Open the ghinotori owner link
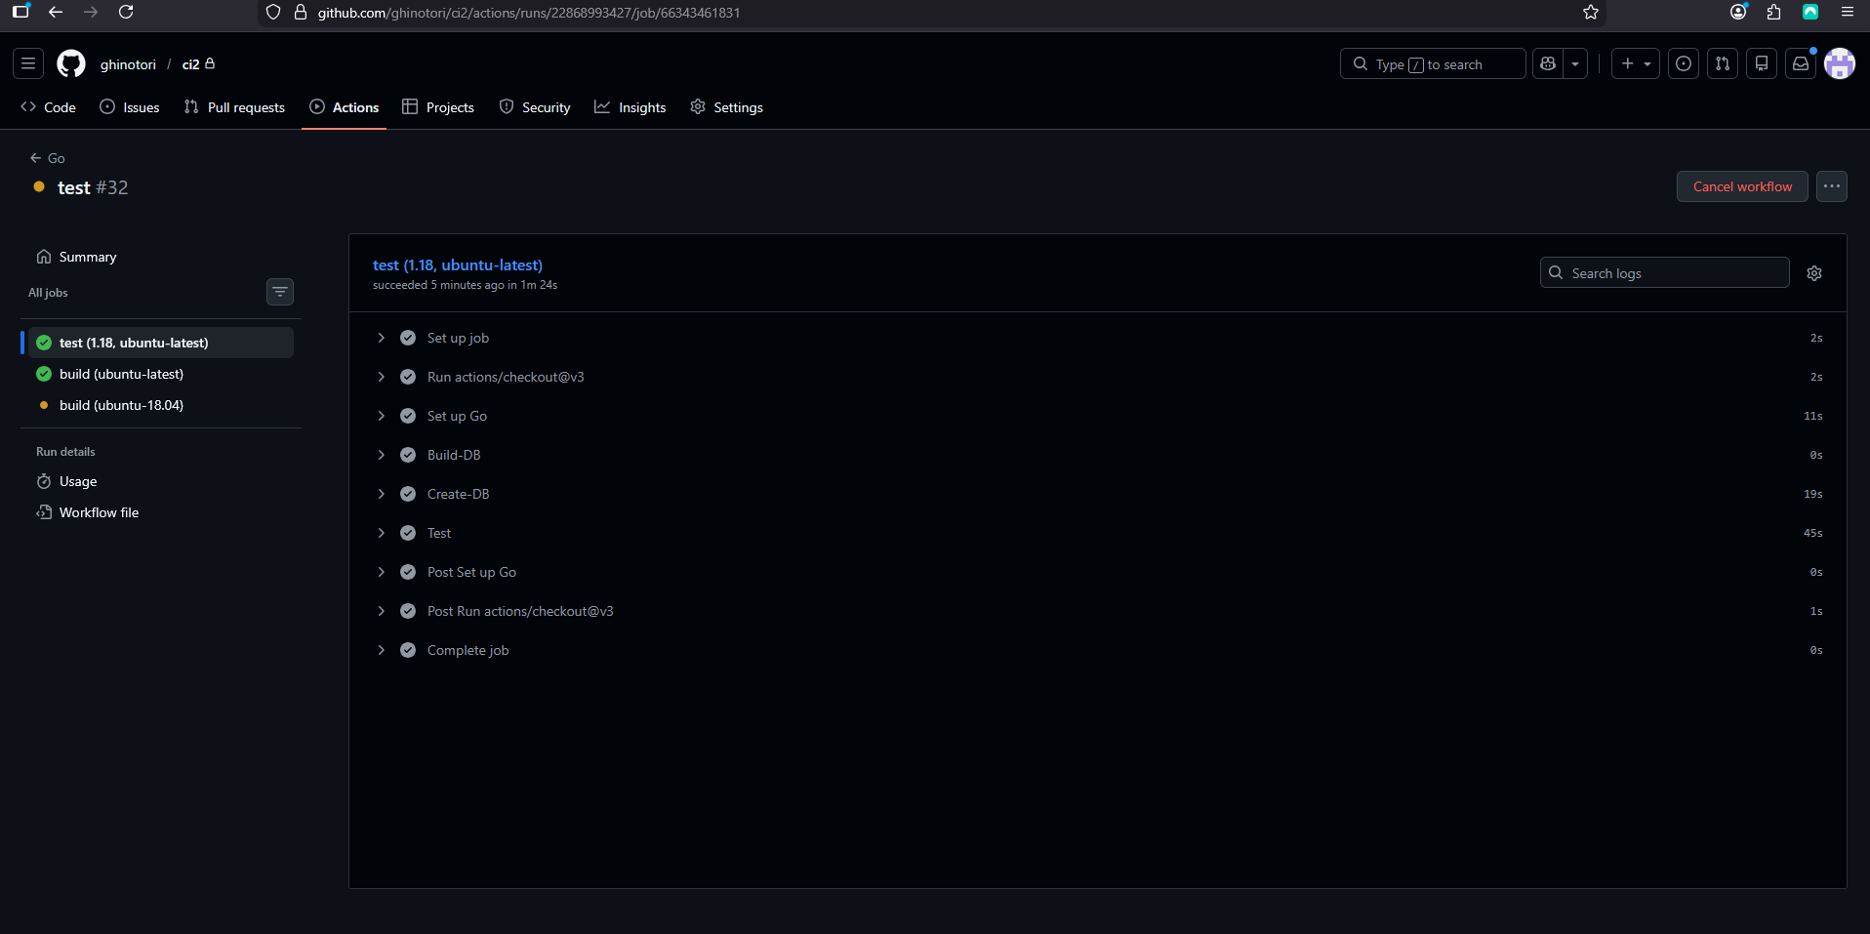 pyautogui.click(x=128, y=64)
